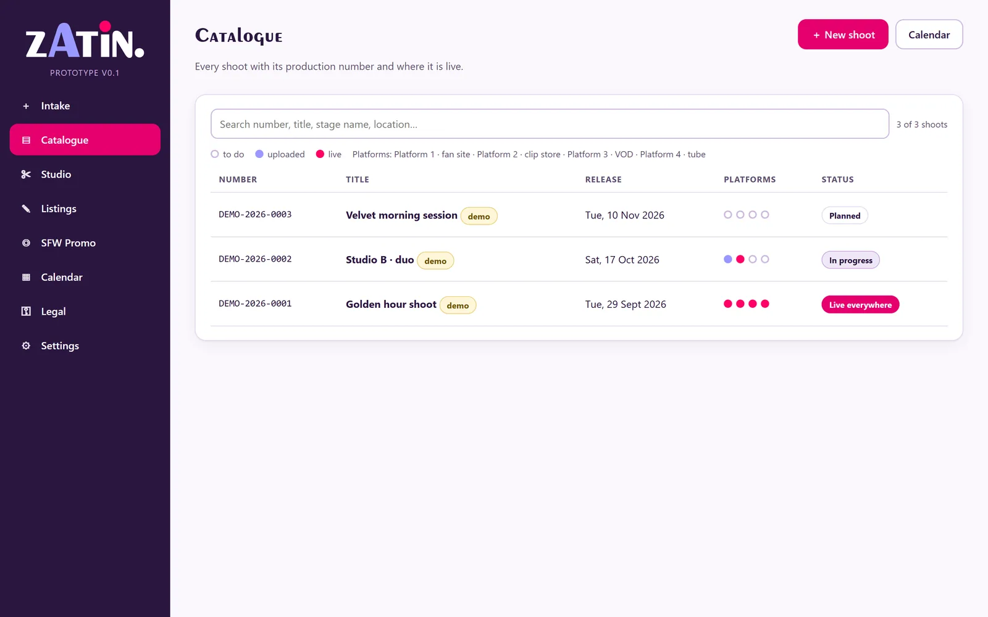988x617 pixels.
Task: Focus the catalogue search field
Action: 550,124
